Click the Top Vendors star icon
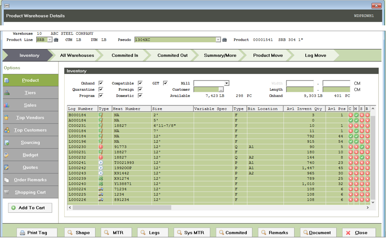The width and height of the screenshot is (386, 238). [7, 118]
